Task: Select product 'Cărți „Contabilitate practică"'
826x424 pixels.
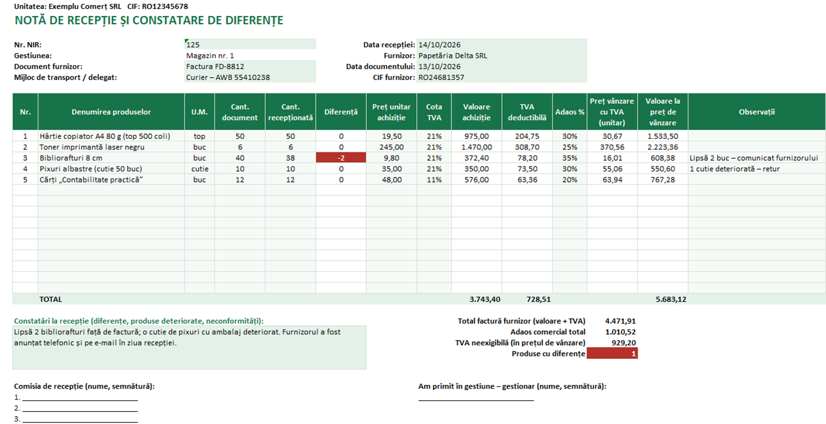Action: [111, 179]
